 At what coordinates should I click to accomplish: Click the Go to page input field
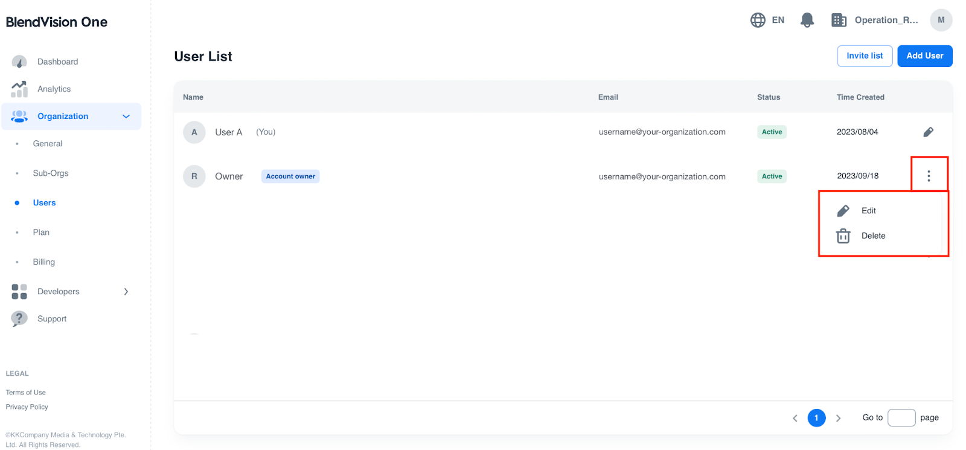coord(901,418)
